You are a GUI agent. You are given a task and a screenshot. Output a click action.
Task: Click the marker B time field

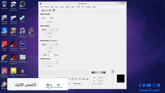tap(101, 81)
